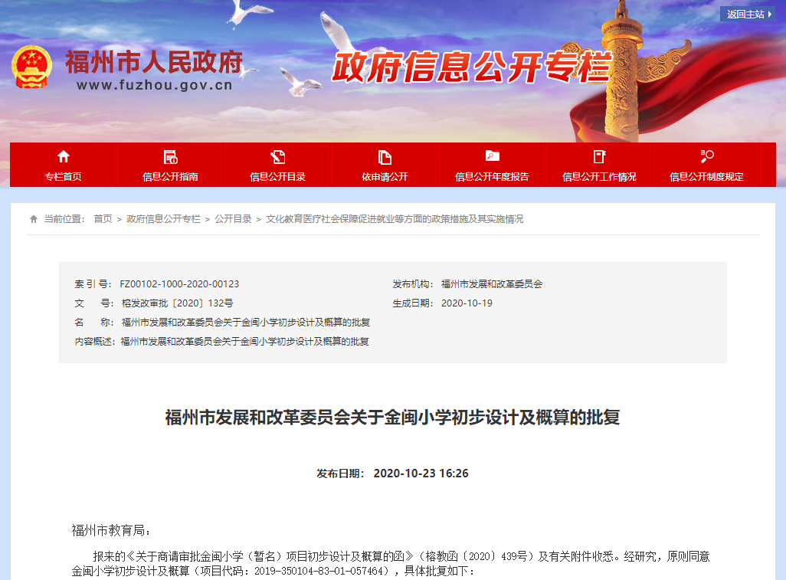Screen dimensions: 786x580
Task: Click the 福州市人民政府 site title
Action: point(155,63)
